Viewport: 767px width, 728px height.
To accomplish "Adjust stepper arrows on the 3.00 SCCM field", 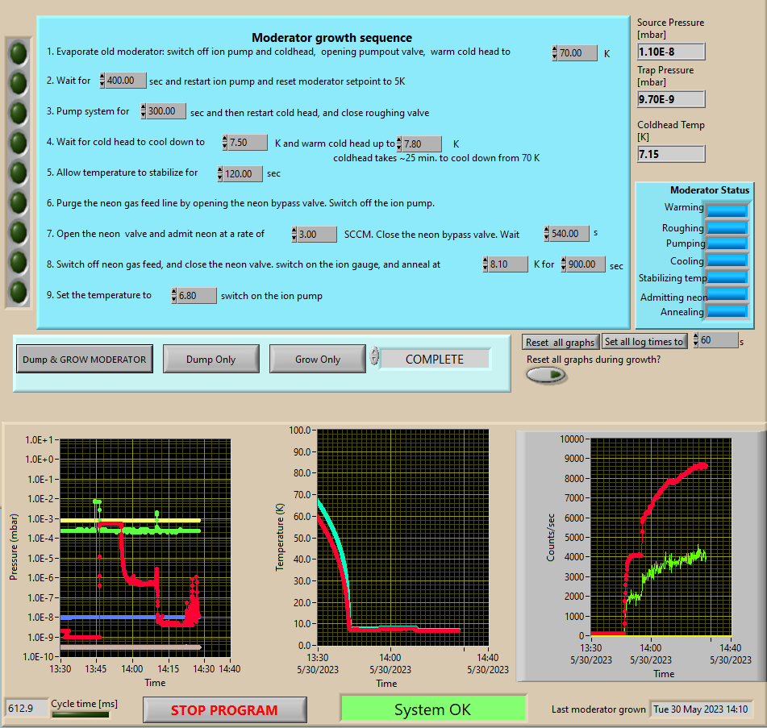I will click(x=294, y=234).
